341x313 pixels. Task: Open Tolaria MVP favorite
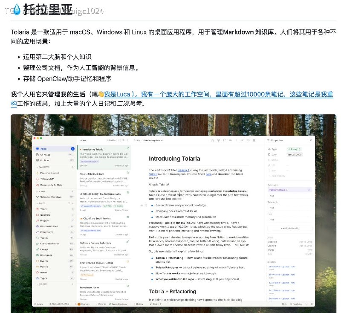click(55, 179)
